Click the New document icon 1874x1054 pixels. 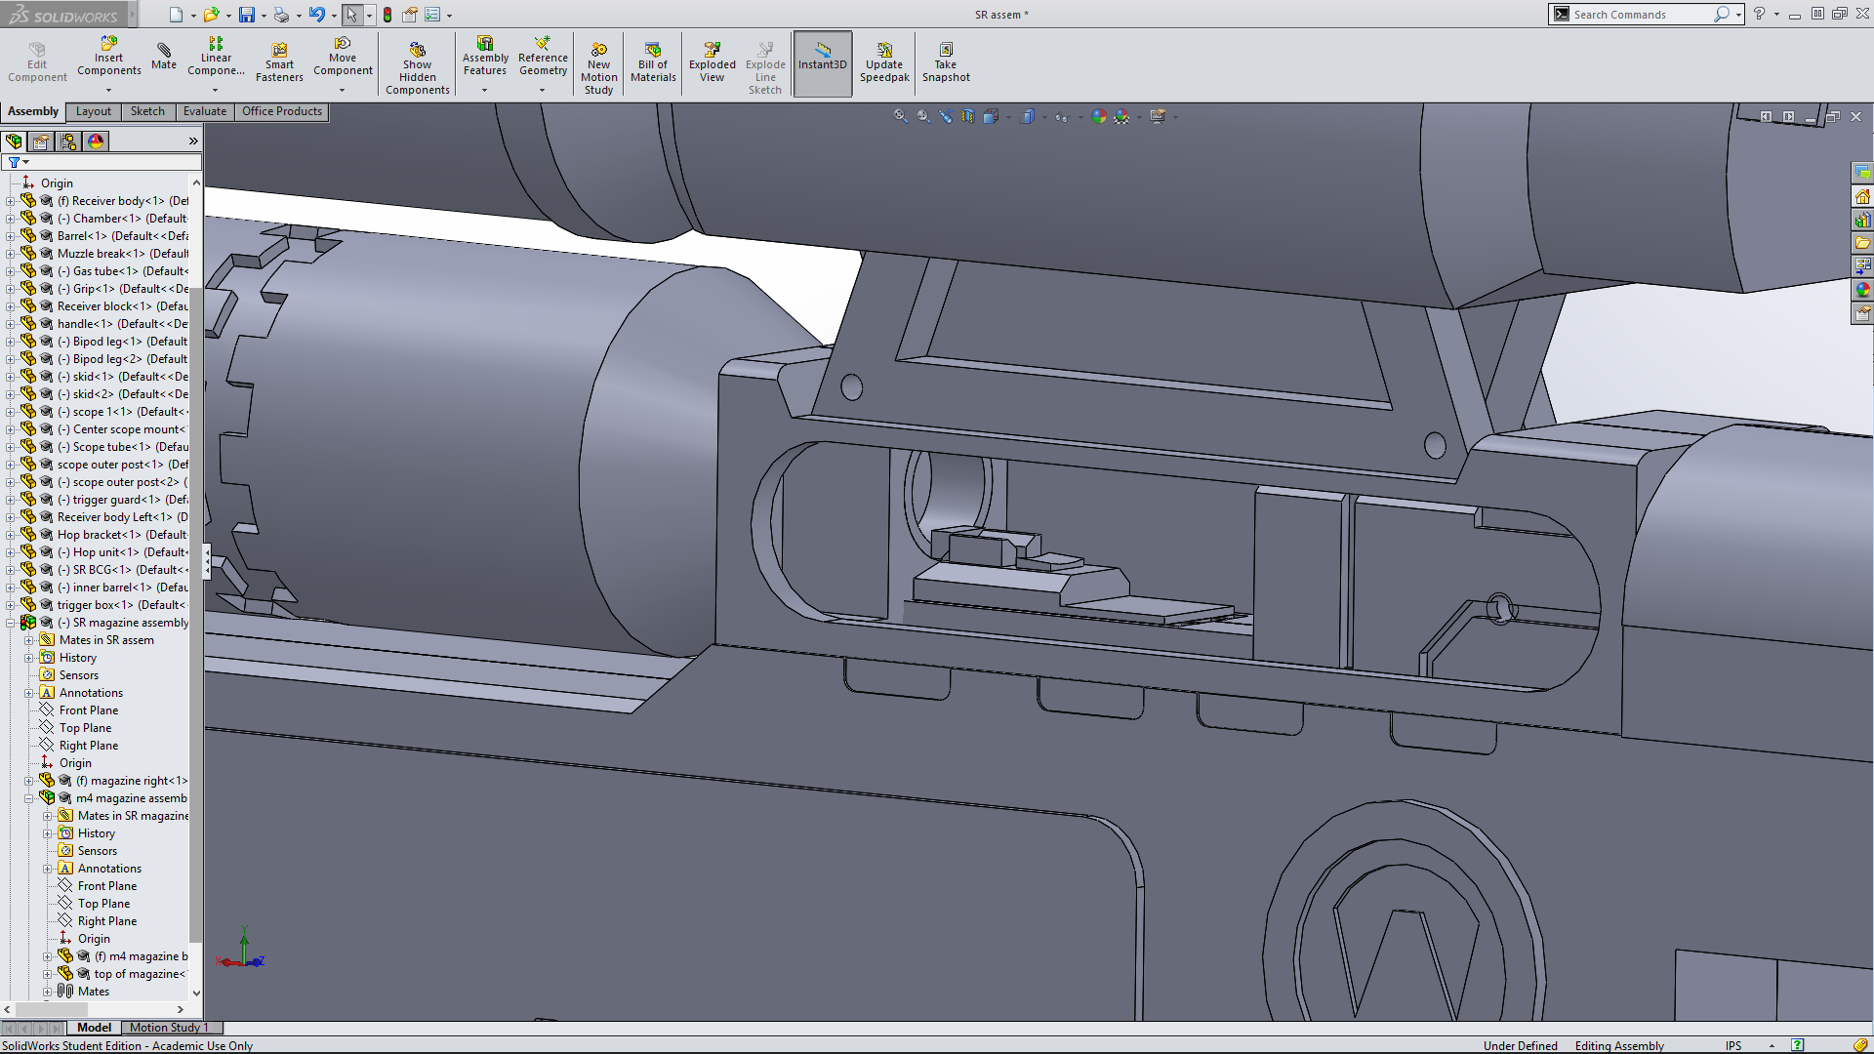coord(176,15)
